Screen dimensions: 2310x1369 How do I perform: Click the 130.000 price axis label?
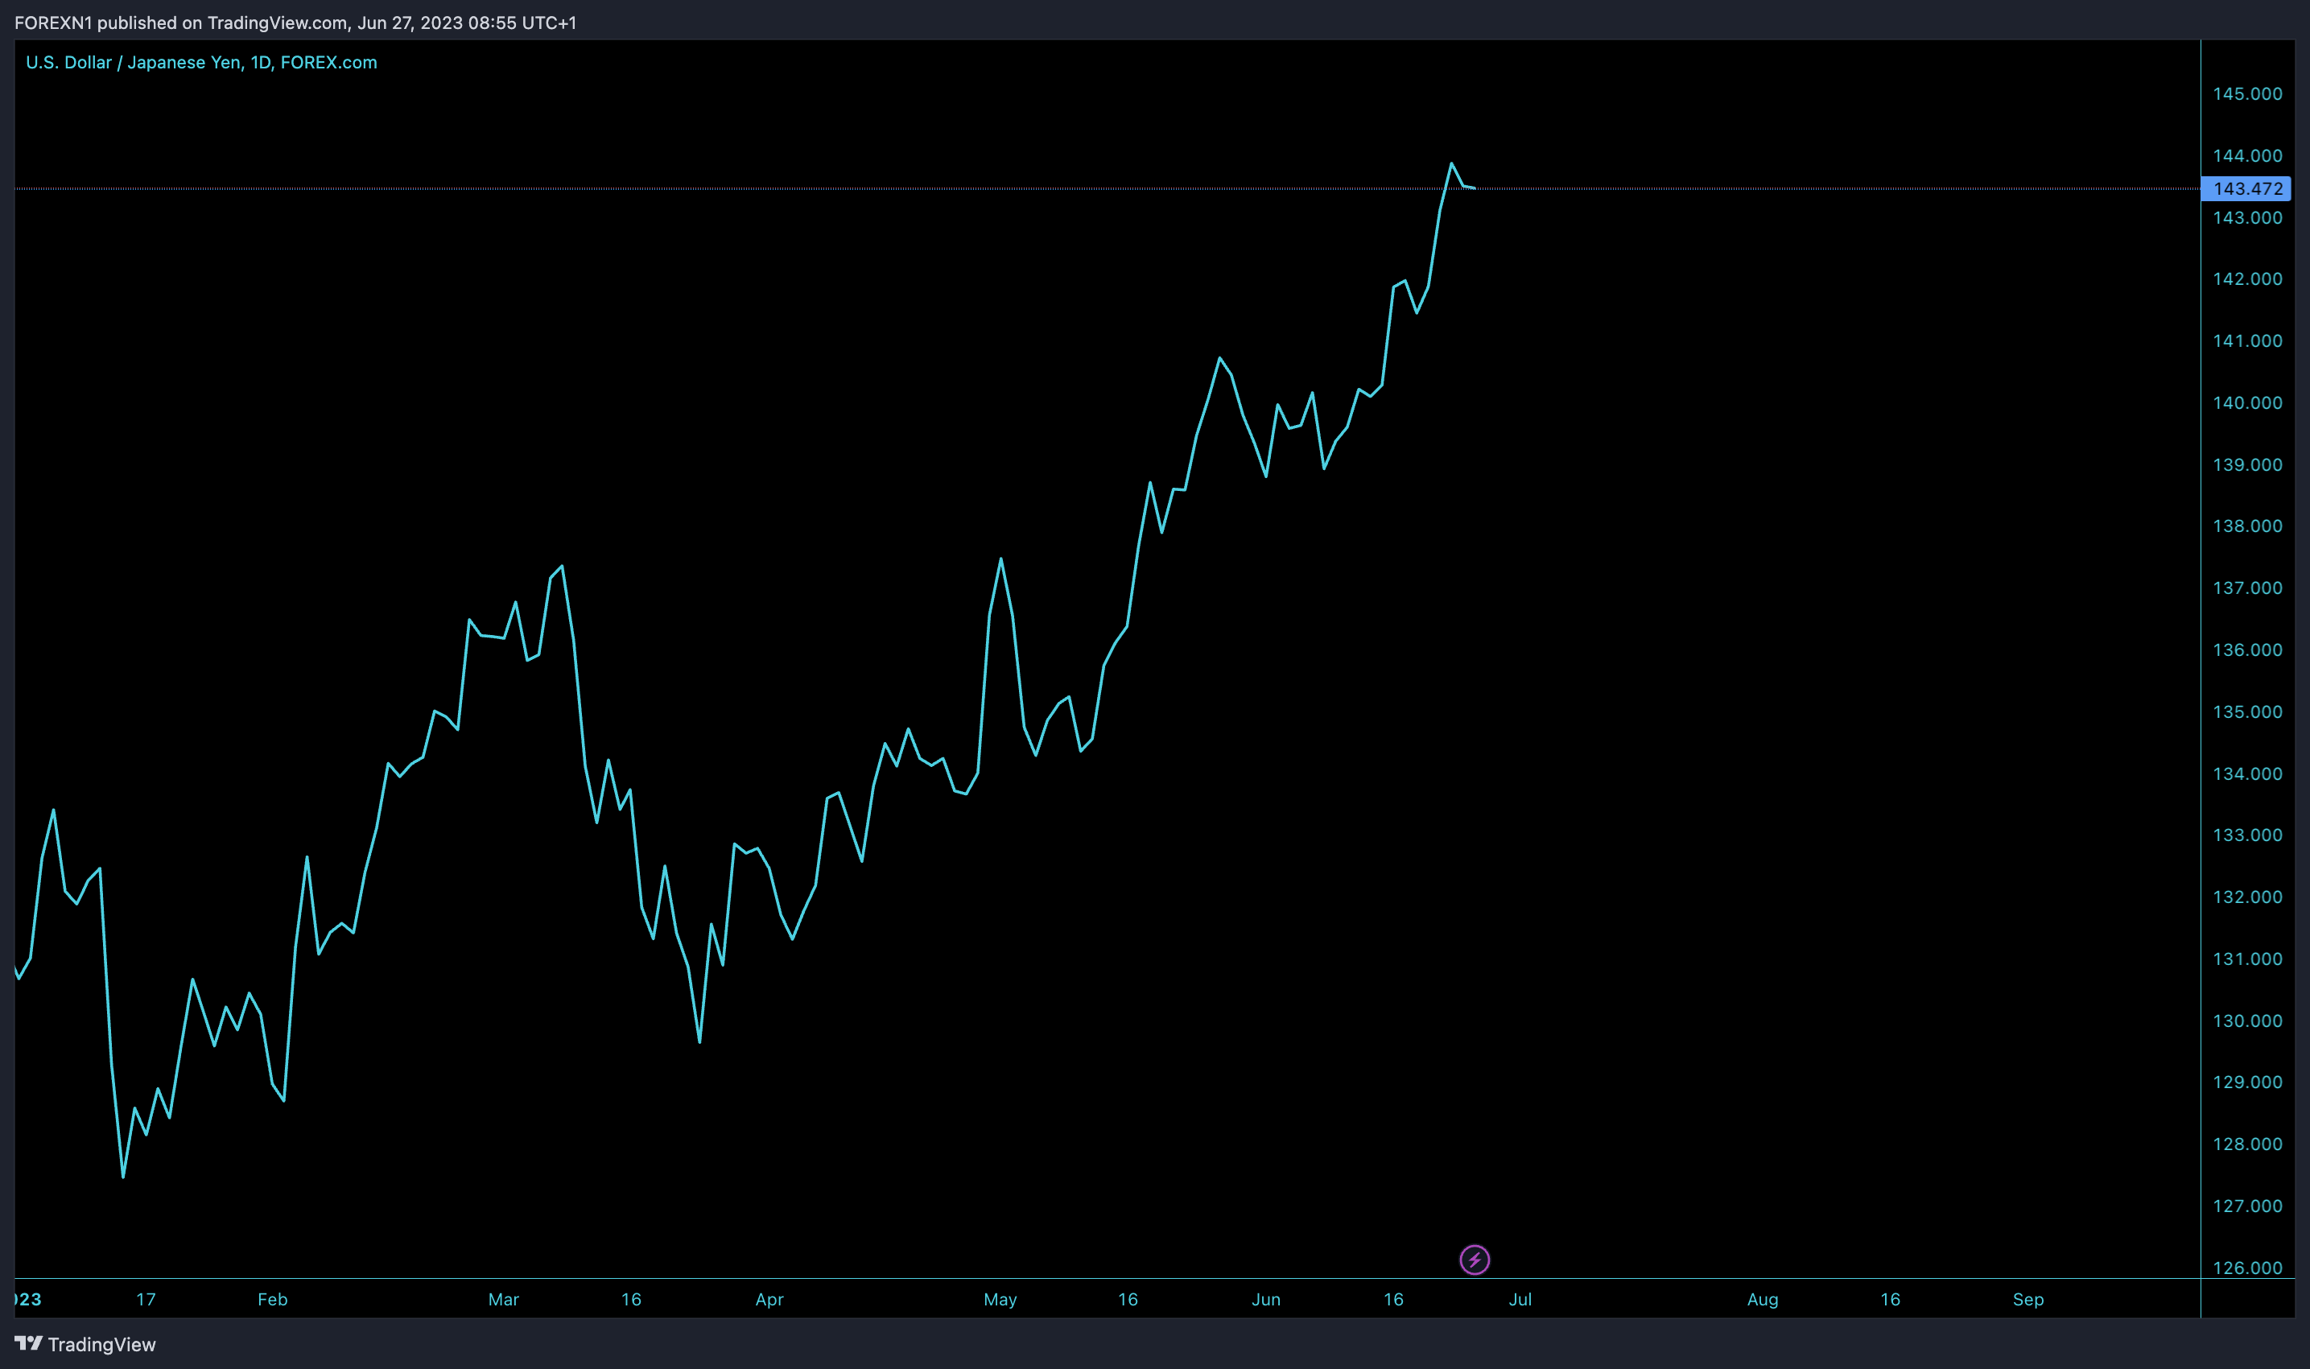click(2247, 1021)
